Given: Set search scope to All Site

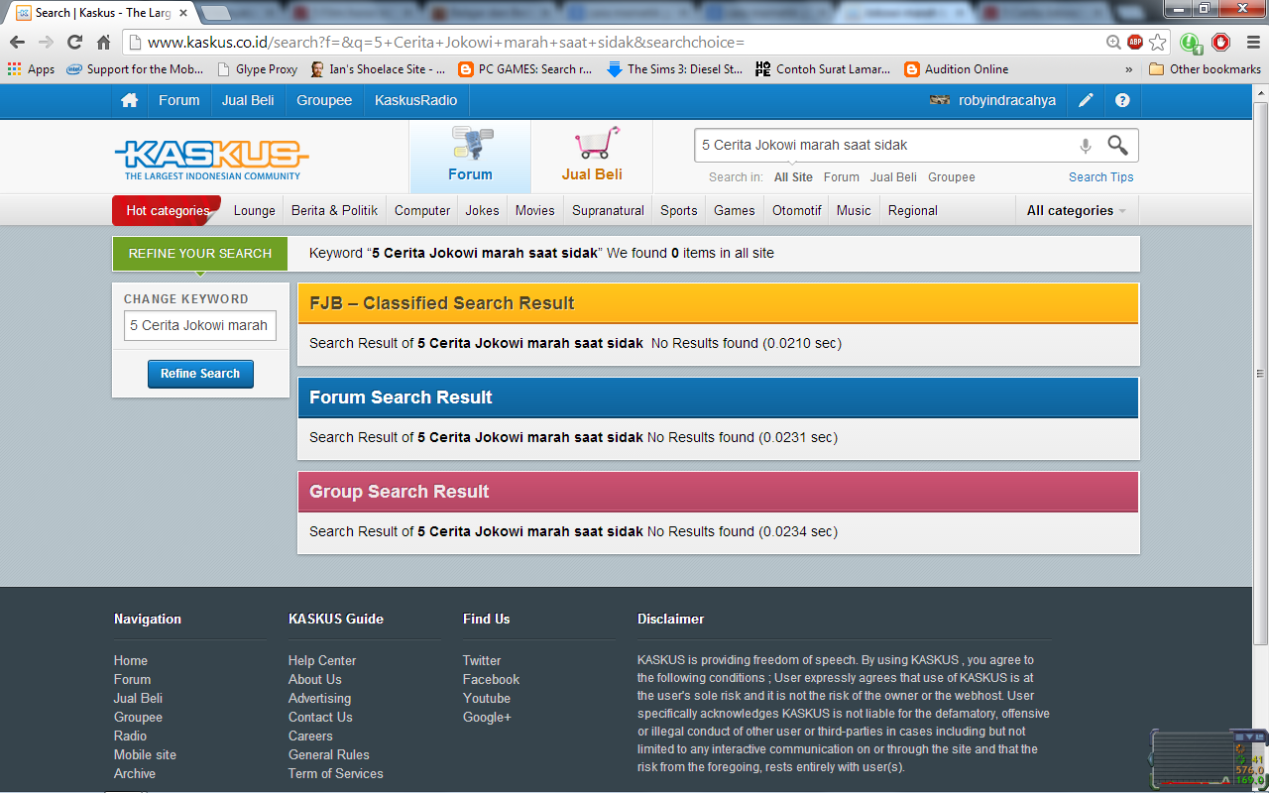Looking at the screenshot, I should coord(793,177).
